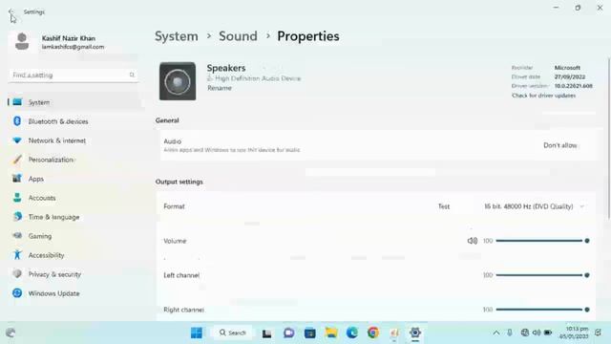Show hidden tray icons chevron

pyautogui.click(x=496, y=333)
